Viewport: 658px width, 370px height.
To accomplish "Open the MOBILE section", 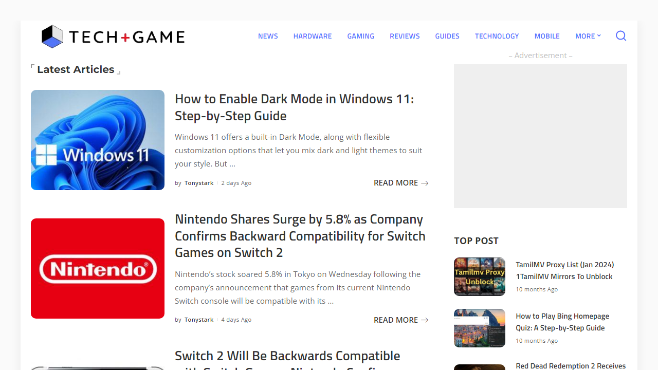I will (x=546, y=36).
